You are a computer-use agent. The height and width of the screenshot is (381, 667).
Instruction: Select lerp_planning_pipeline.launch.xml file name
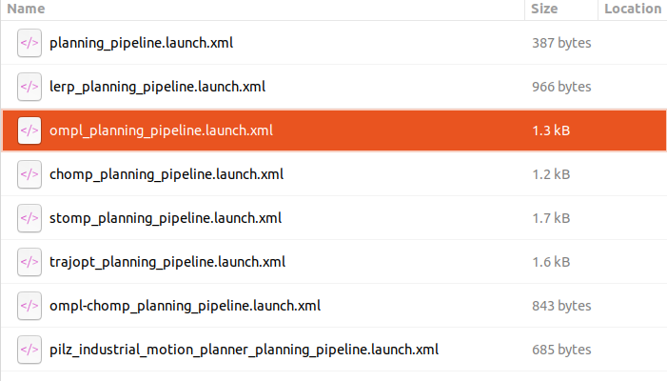pos(157,87)
